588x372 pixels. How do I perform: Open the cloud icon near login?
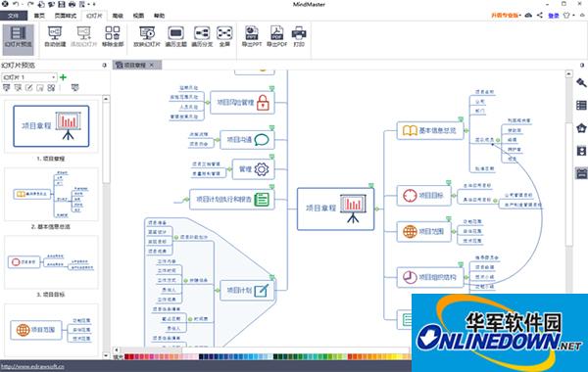point(528,15)
